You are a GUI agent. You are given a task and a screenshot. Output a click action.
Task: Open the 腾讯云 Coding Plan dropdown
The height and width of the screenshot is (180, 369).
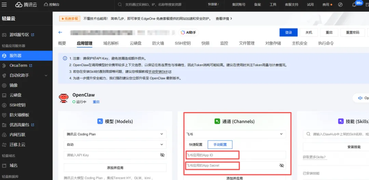tap(115, 134)
